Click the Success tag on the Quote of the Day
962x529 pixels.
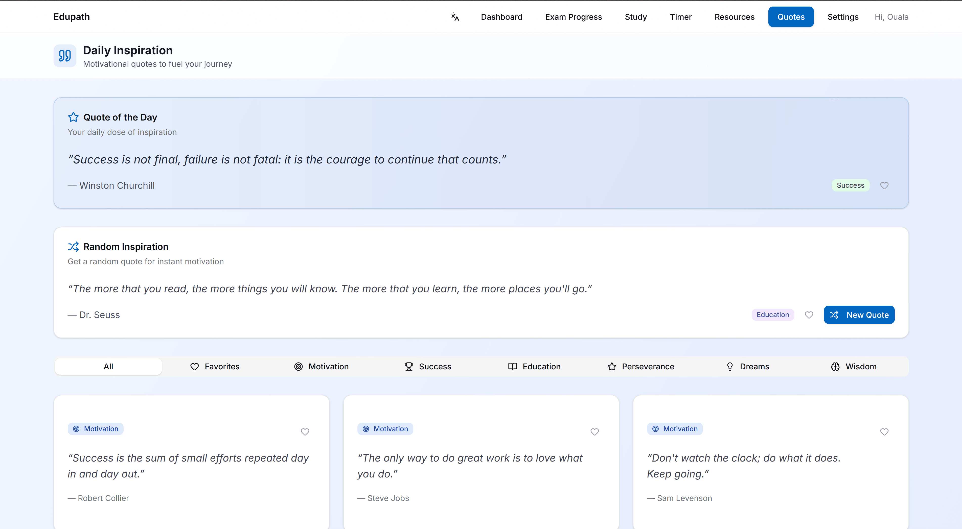[x=850, y=185]
